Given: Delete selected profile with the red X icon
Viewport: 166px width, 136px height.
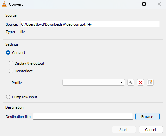Looking at the screenshot, I should [140, 82].
